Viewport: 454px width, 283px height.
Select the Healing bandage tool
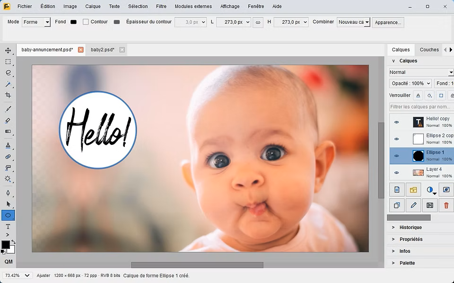[x=8, y=157]
